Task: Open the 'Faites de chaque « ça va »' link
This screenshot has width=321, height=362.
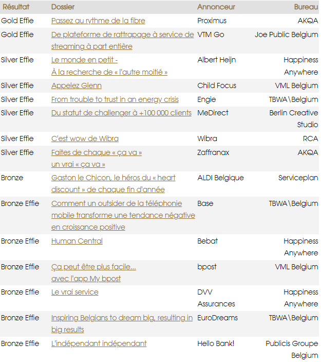Action: (97, 152)
